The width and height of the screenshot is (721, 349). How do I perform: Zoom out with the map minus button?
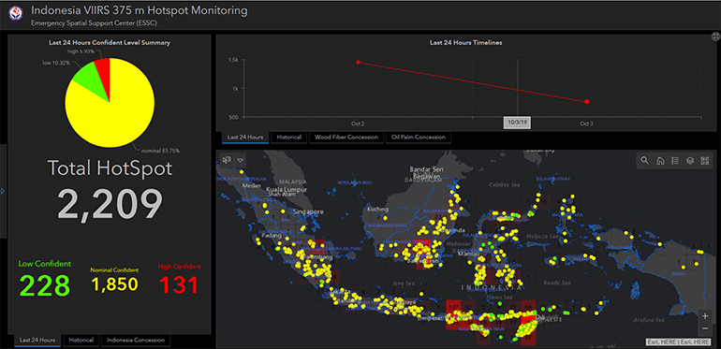[x=705, y=328]
